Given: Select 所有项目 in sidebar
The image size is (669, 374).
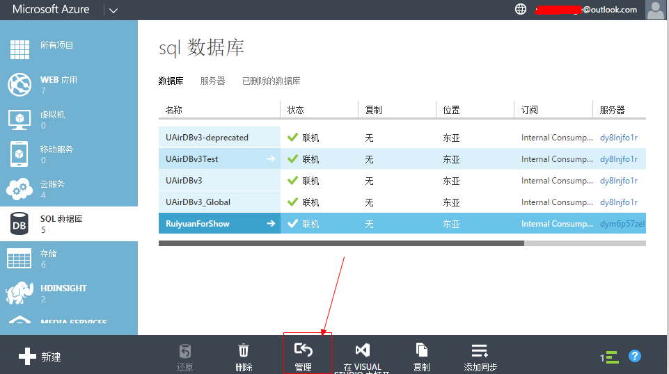Looking at the screenshot, I should (57, 45).
